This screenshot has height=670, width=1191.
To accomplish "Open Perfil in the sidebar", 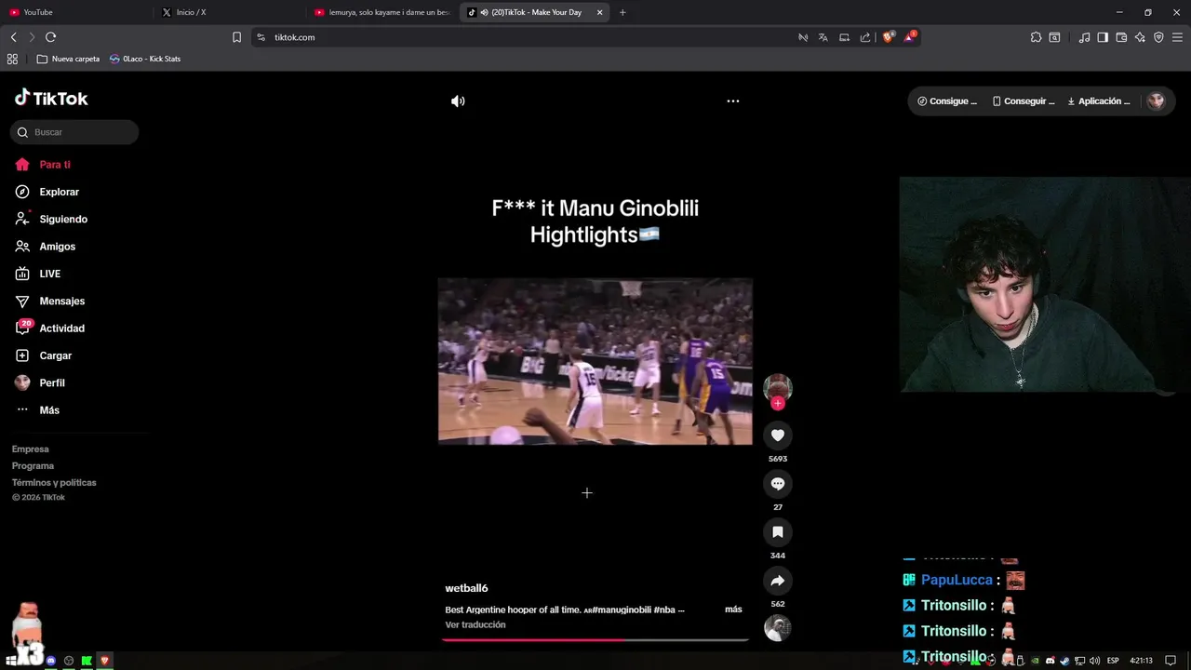I will tap(40, 382).
